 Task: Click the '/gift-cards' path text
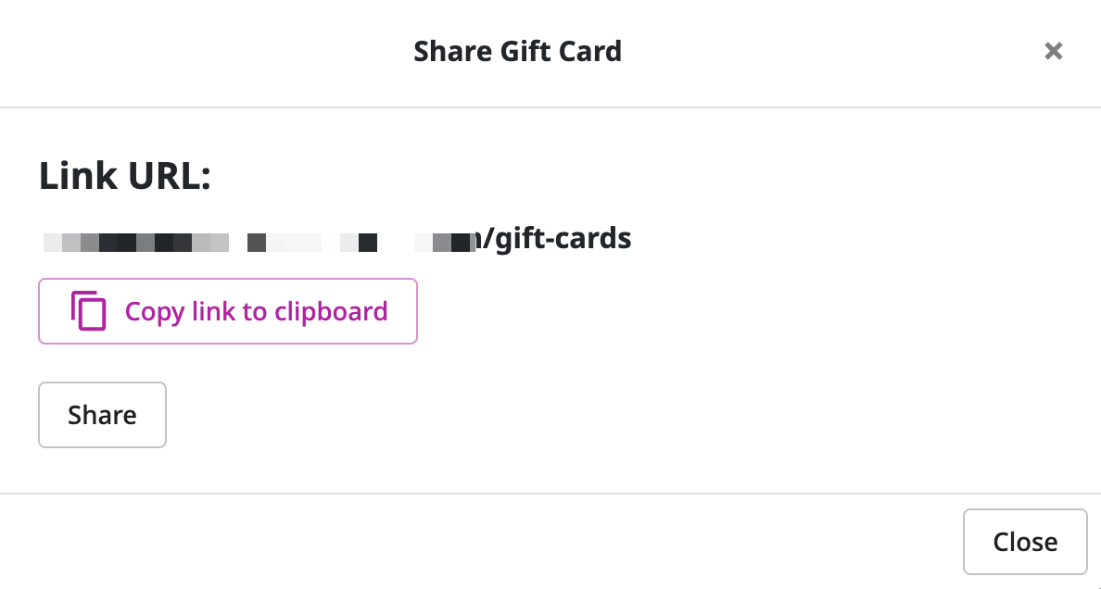pyautogui.click(x=556, y=239)
